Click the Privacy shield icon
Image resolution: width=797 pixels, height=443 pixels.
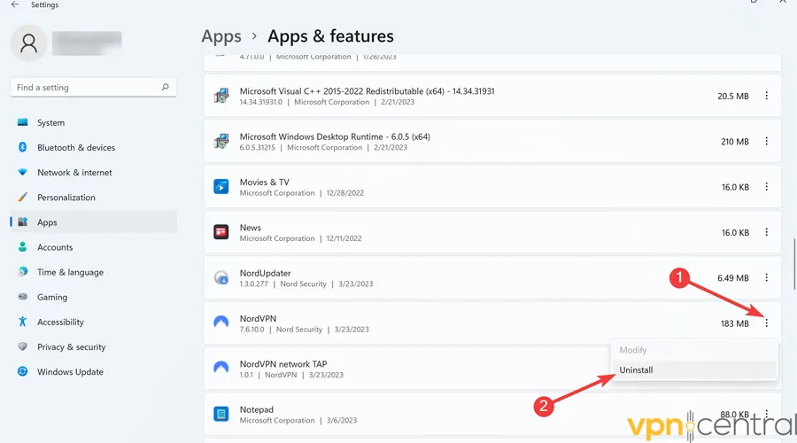[x=22, y=346]
